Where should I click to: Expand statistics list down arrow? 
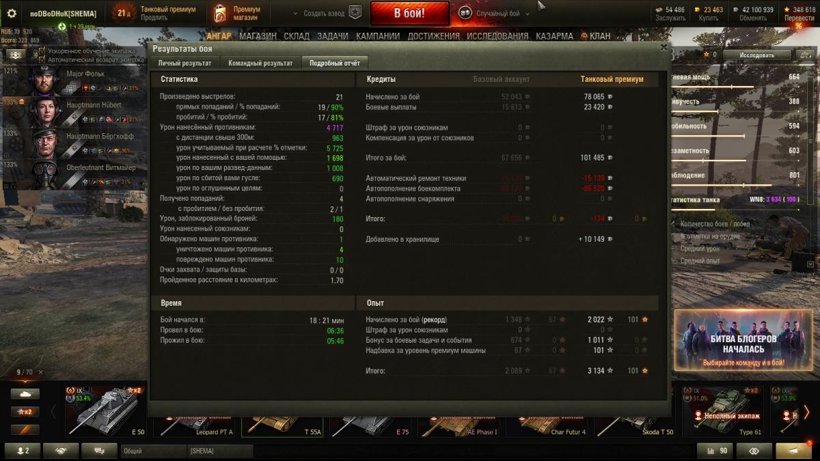click(810, 264)
